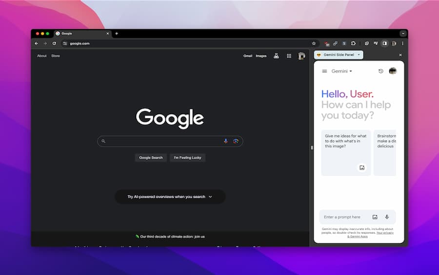The width and height of the screenshot is (439, 275).
Task: Start voice search with microphone icon
Action: pos(226,141)
